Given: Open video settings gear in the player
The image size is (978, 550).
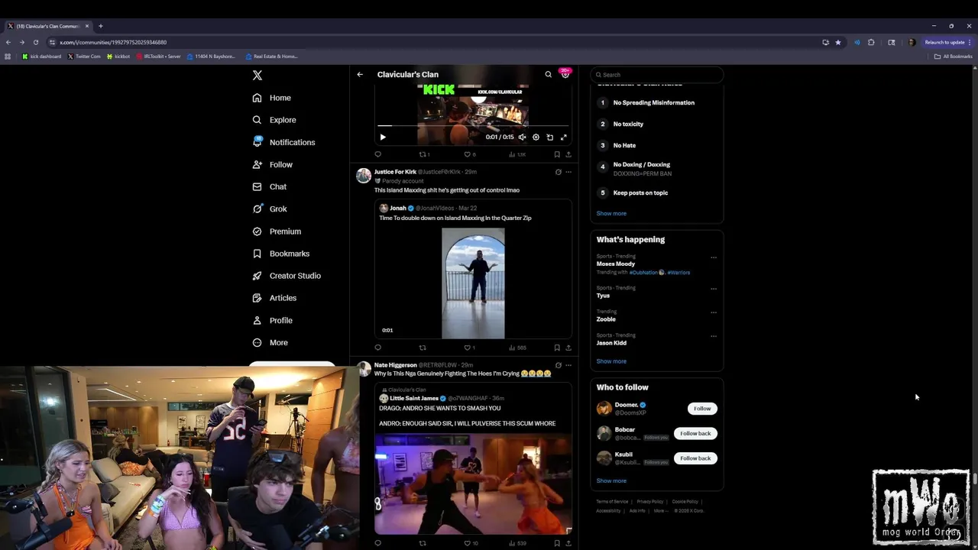Looking at the screenshot, I should coord(536,137).
